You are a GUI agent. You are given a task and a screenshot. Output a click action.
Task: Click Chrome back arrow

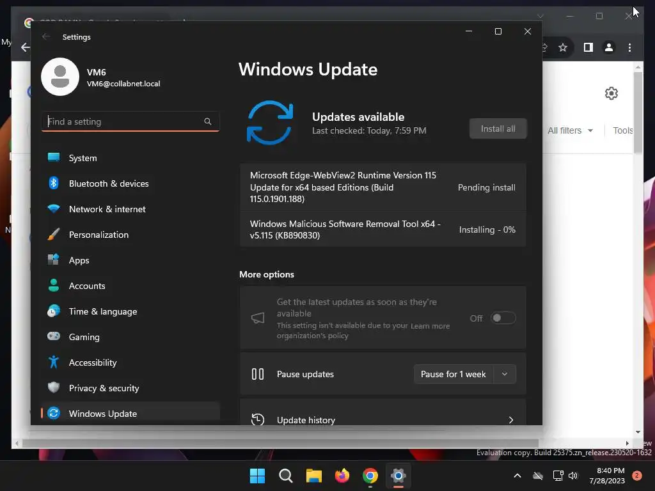[x=26, y=47]
